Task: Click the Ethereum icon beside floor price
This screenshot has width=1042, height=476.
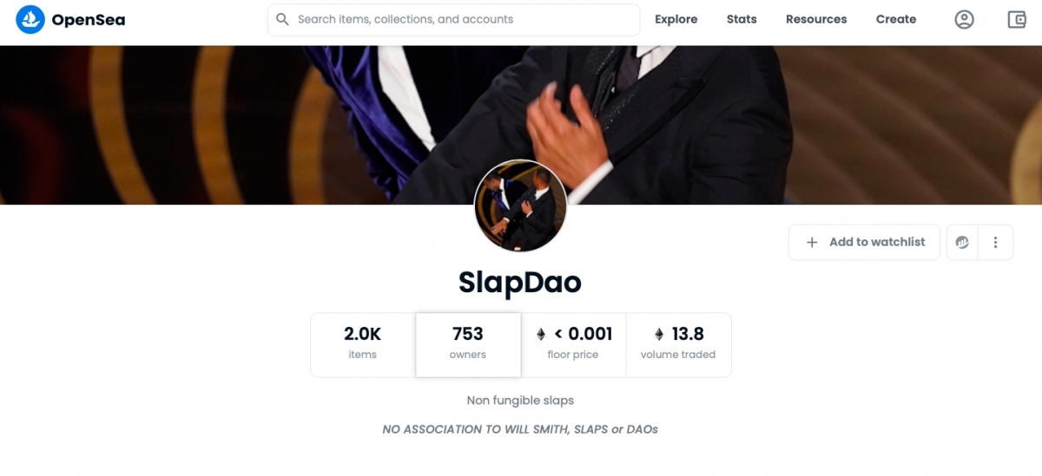Action: click(x=542, y=335)
